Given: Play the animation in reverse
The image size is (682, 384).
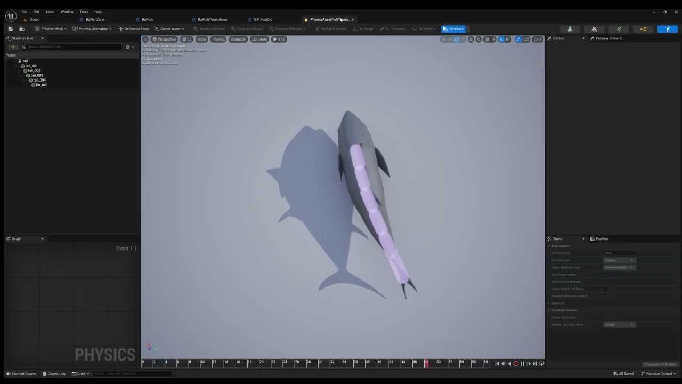Looking at the screenshot, I should [509, 364].
